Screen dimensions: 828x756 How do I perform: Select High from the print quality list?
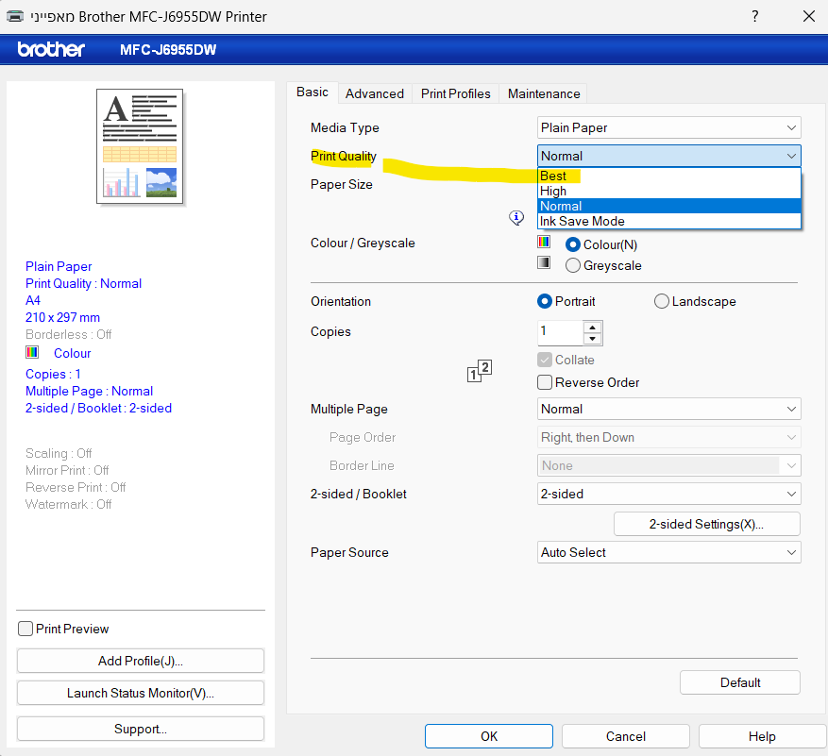669,191
